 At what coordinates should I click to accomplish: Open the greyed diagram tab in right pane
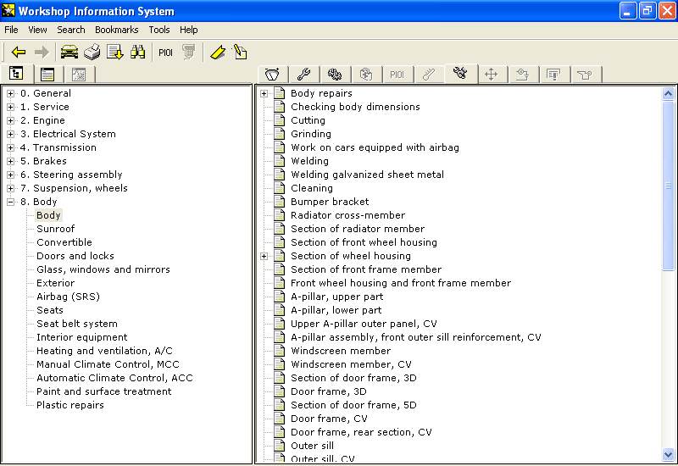[554, 75]
